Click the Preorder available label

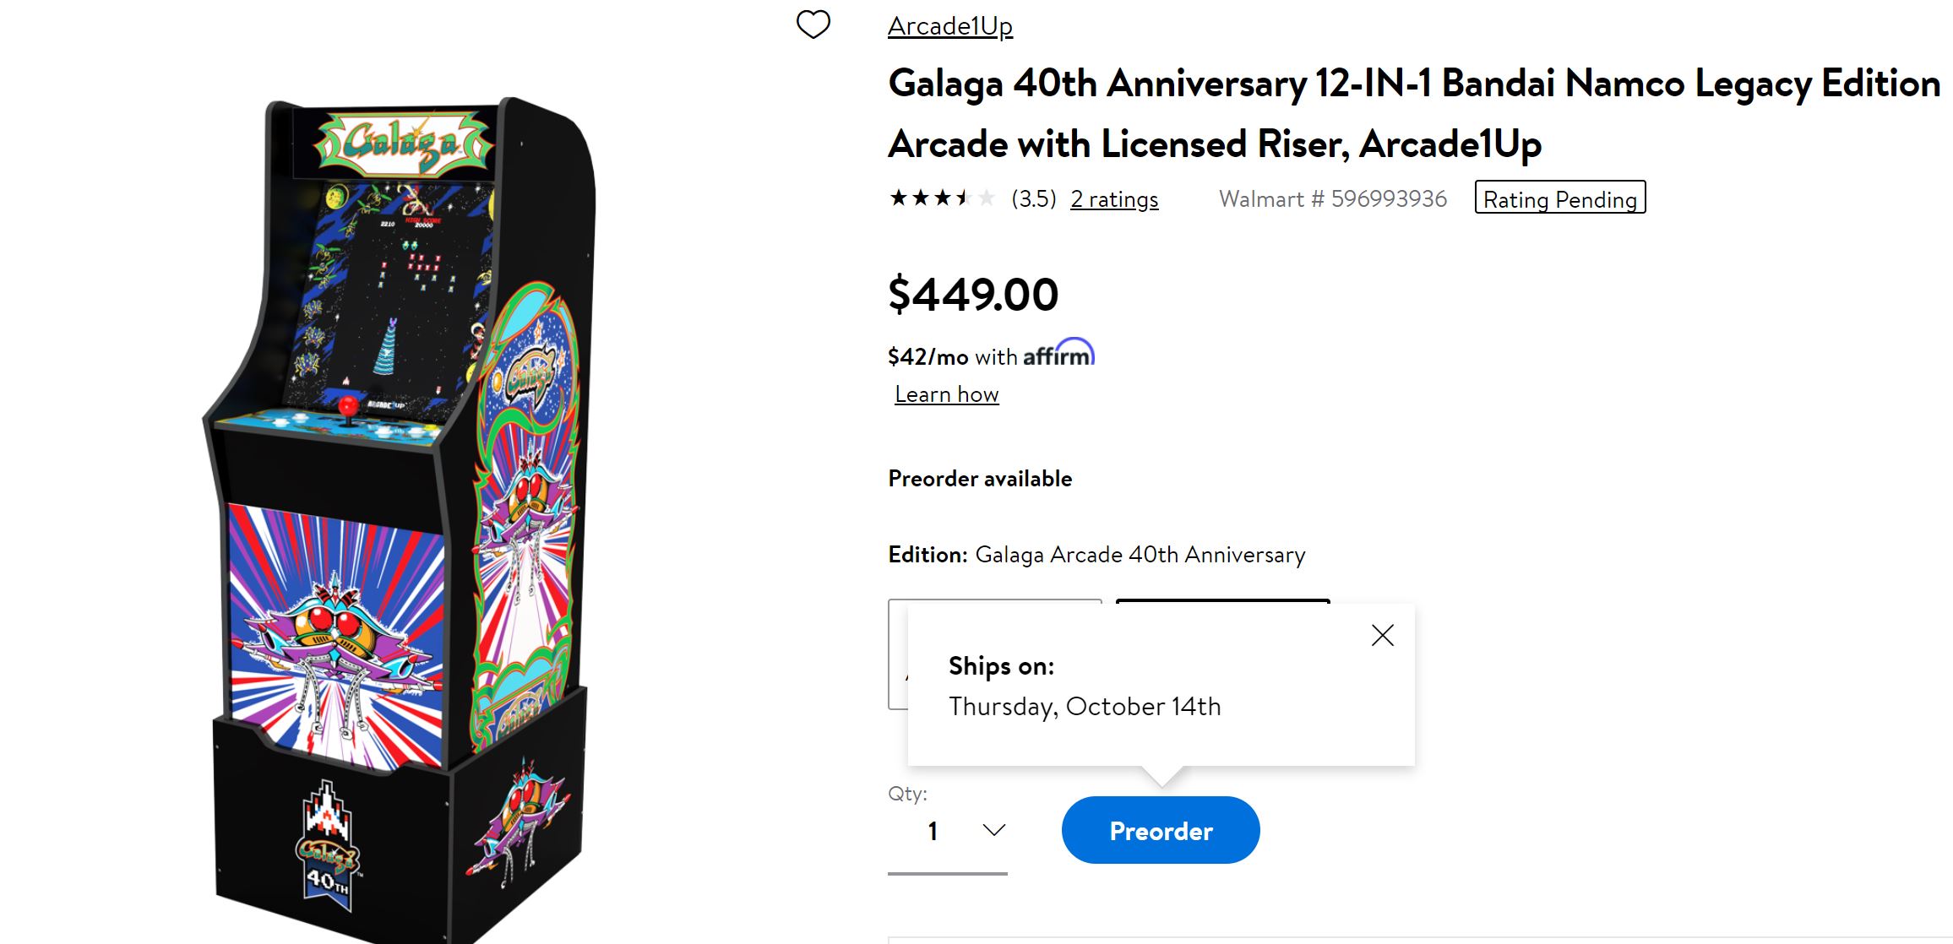click(980, 479)
